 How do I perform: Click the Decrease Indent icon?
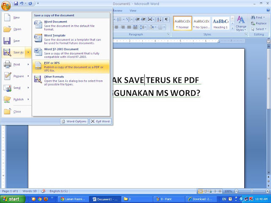point(137,19)
